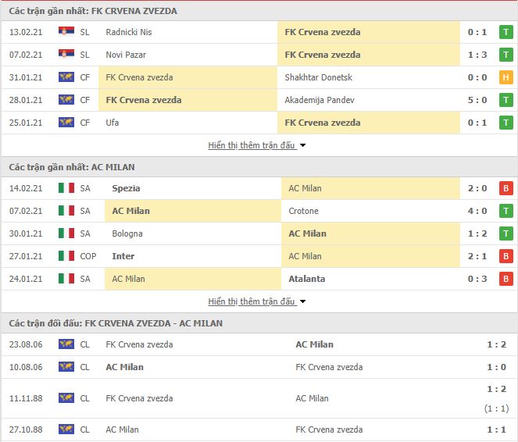Open Akademija Pandev team link
The width and height of the screenshot is (518, 442).
click(319, 100)
